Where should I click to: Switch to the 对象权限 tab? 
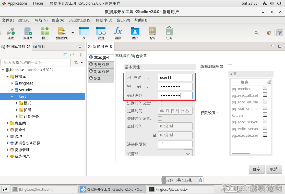tap(101, 72)
